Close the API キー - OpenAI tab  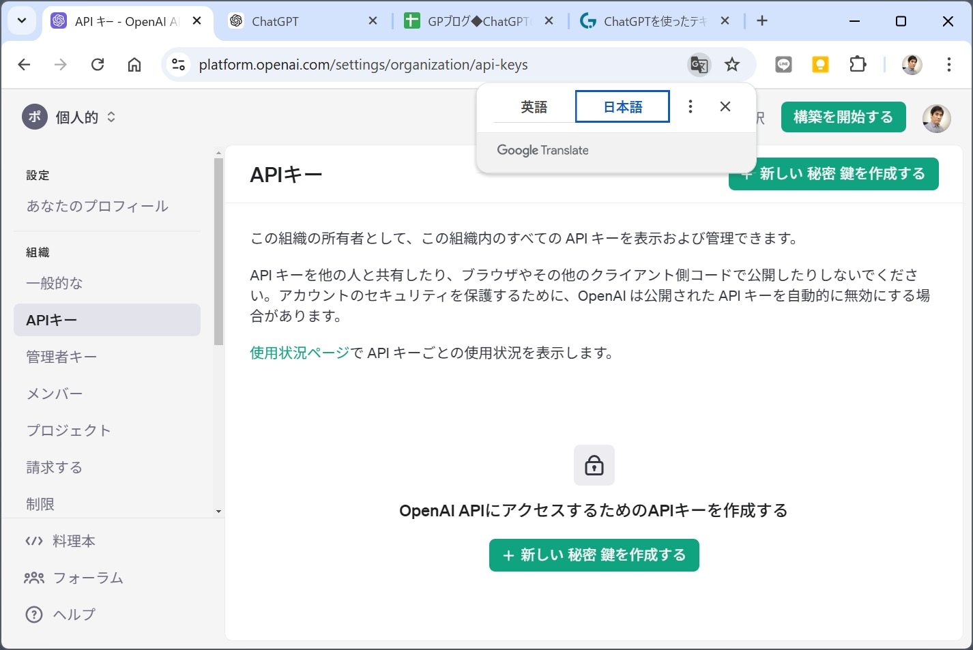point(197,21)
